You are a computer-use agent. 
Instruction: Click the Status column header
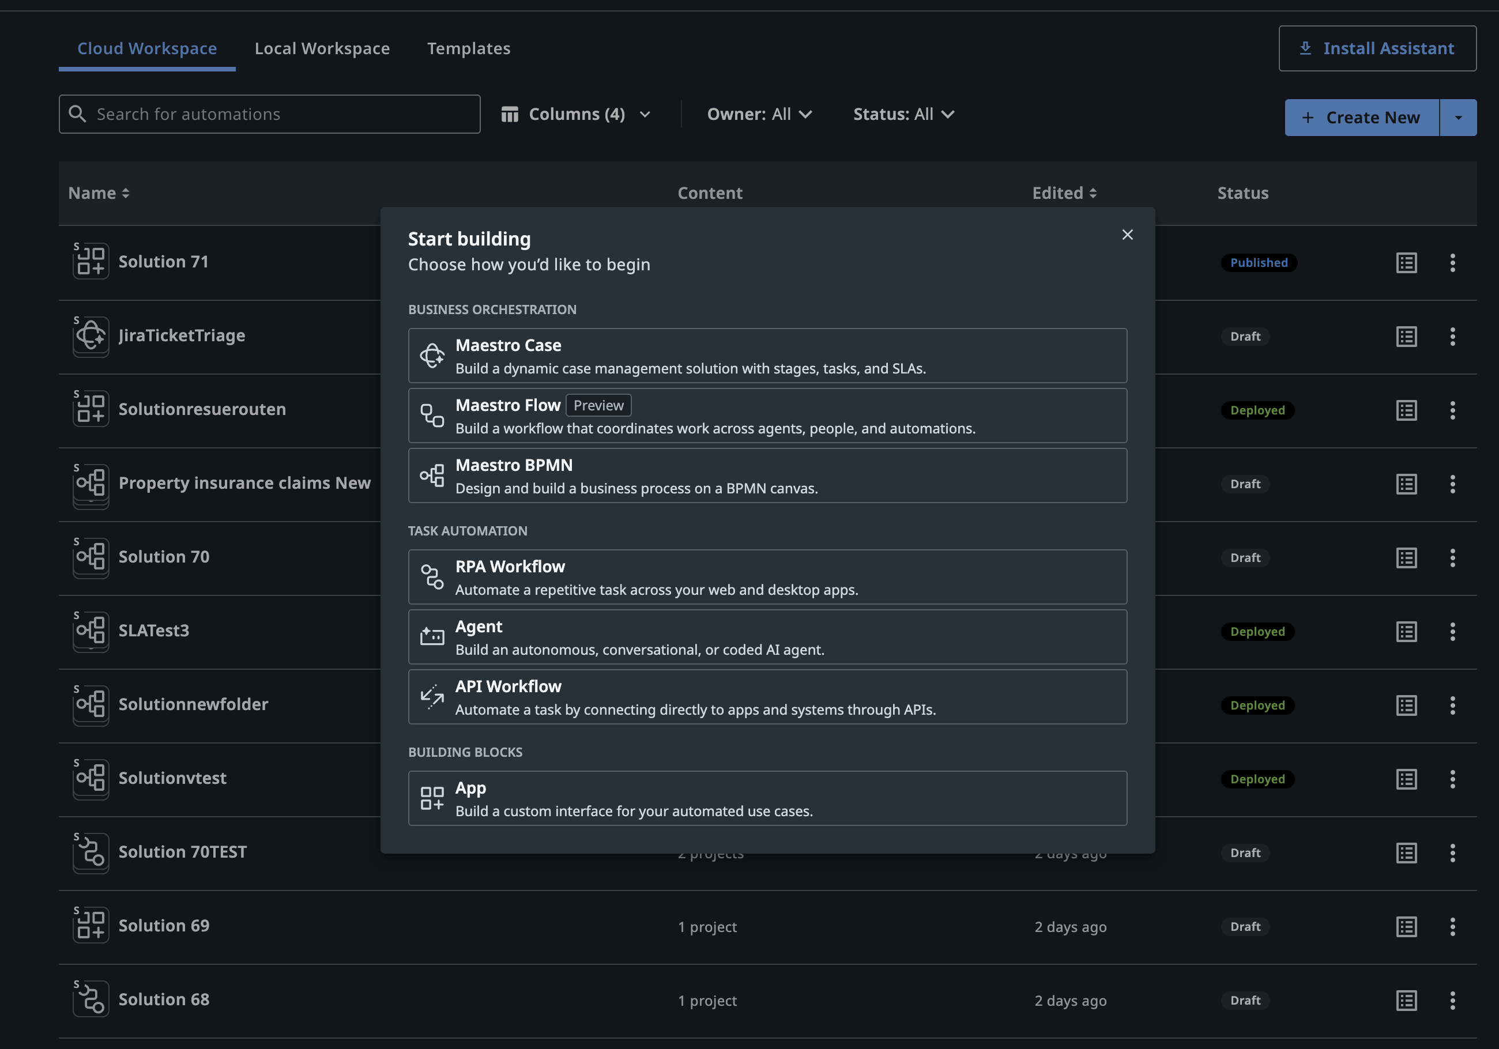pyautogui.click(x=1242, y=193)
